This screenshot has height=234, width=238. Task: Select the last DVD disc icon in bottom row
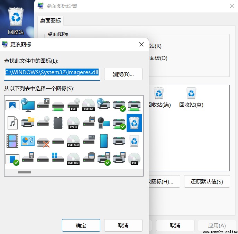tap(134, 159)
